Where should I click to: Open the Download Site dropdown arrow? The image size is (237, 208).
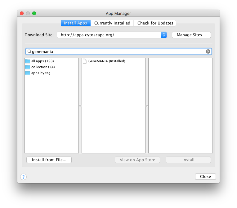click(164, 35)
